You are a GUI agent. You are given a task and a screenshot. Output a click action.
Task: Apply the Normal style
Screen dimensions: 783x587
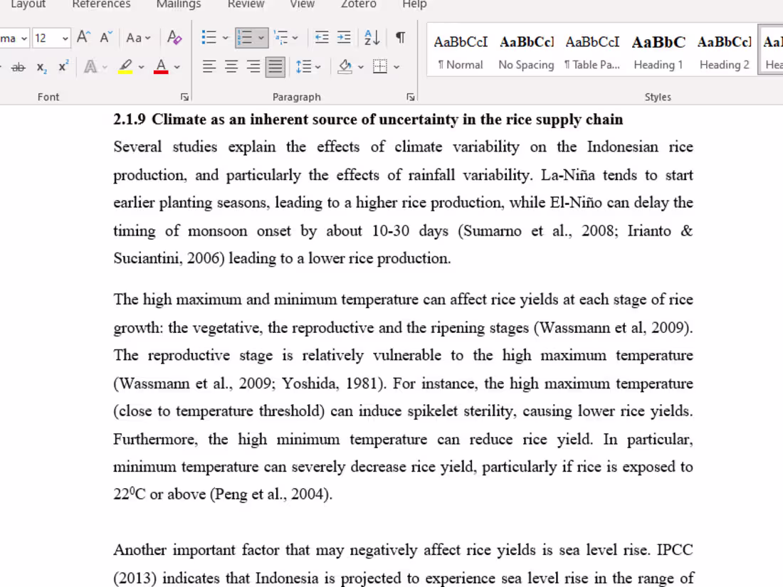[x=461, y=51]
